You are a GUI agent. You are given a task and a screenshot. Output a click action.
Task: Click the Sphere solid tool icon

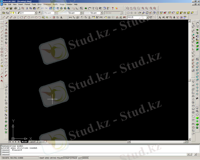[6, 90]
